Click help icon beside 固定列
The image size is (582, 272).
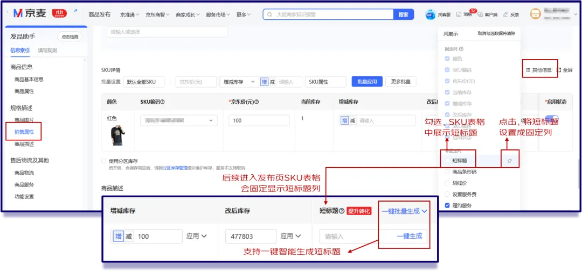[461, 49]
